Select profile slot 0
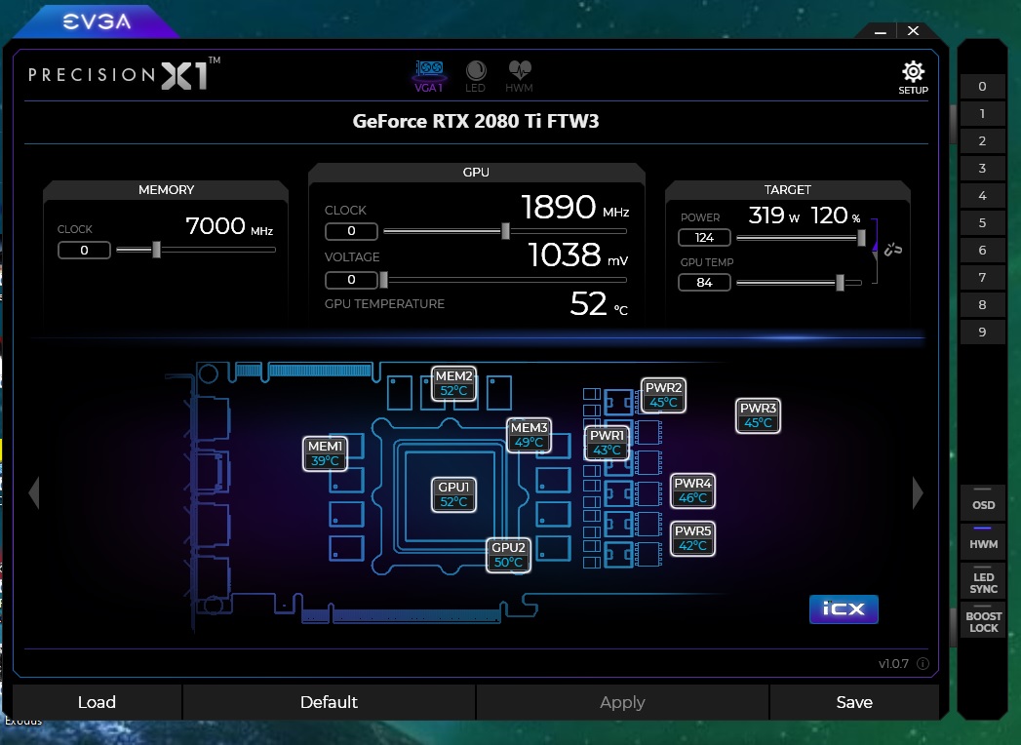Viewport: 1021px width, 745px height. [x=982, y=87]
